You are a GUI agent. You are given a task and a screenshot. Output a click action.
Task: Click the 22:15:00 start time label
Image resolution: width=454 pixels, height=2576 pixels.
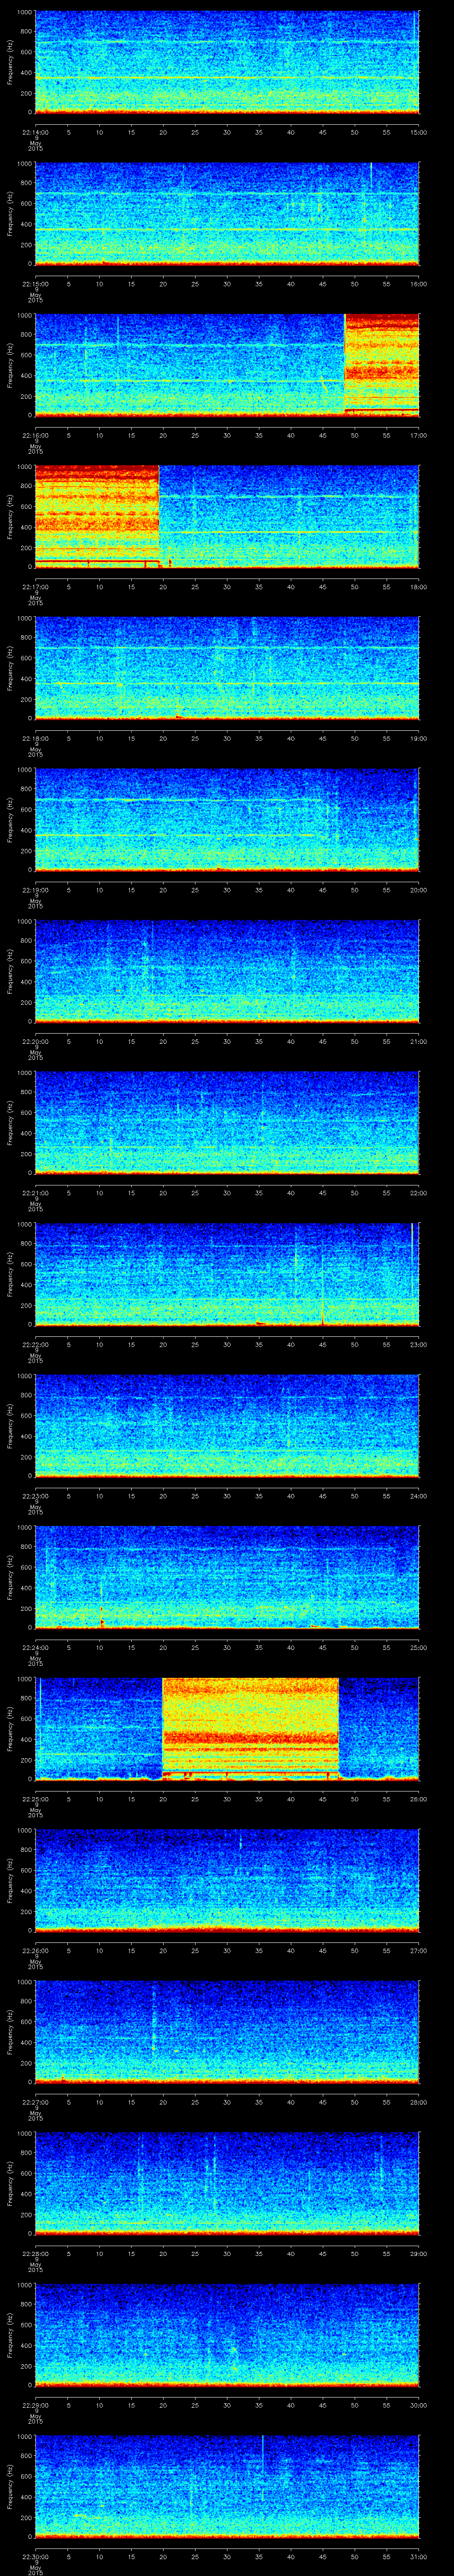(x=35, y=284)
